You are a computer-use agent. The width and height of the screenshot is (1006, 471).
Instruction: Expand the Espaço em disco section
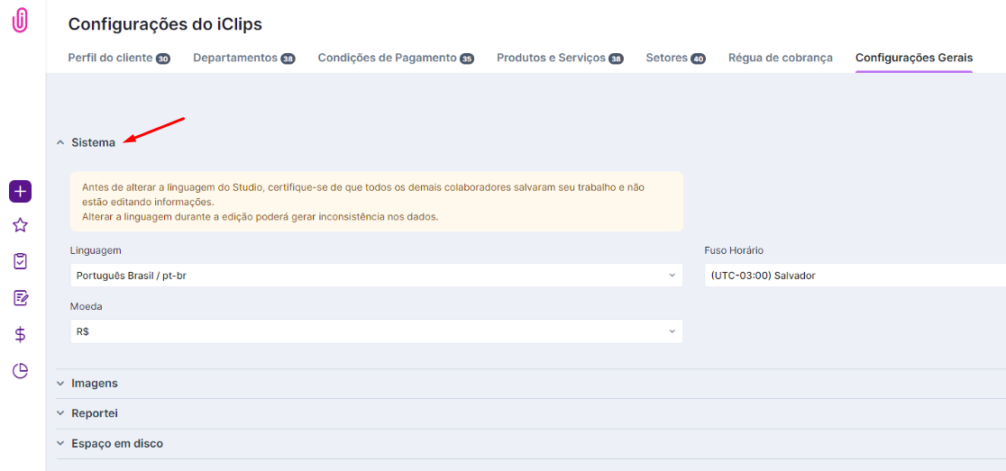[116, 443]
